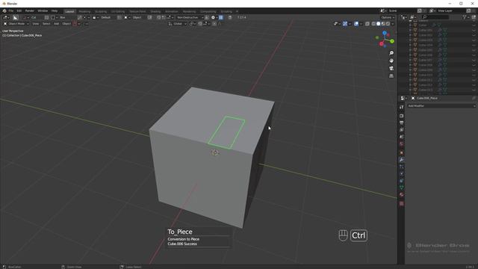The height and width of the screenshot is (269, 478).
Task: Open the Blender logo app menu
Action: click(x=4, y=10)
